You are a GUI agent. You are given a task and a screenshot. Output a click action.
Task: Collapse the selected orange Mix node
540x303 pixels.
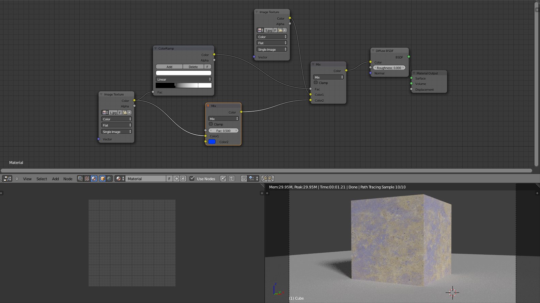208,106
